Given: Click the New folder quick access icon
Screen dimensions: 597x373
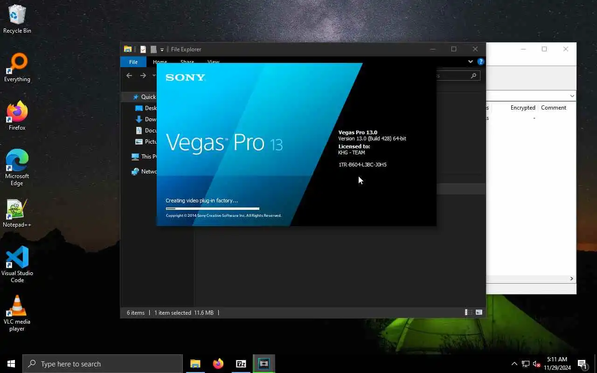Looking at the screenshot, I should pyautogui.click(x=153, y=49).
